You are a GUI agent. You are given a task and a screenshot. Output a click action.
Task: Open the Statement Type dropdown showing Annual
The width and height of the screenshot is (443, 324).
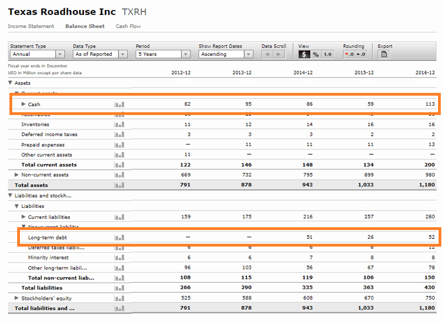[37, 54]
